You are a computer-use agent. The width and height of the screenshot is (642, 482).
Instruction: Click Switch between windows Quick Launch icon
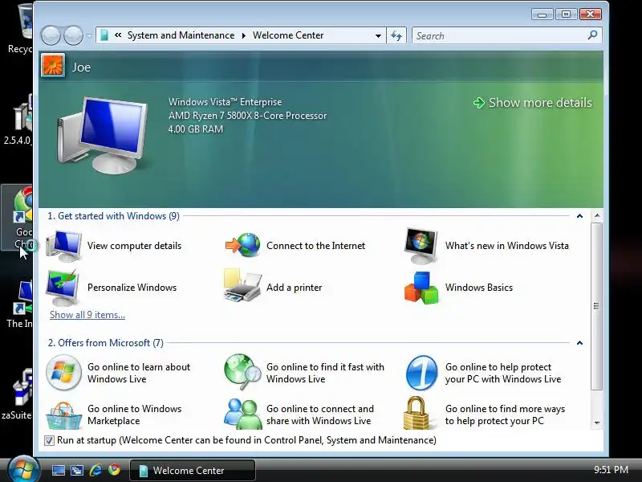[x=76, y=470]
